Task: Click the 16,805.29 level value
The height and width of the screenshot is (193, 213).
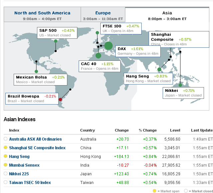Action: 171,174
